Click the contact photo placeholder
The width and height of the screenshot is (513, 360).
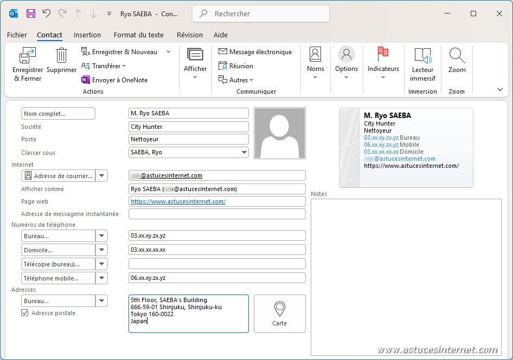pos(279,133)
